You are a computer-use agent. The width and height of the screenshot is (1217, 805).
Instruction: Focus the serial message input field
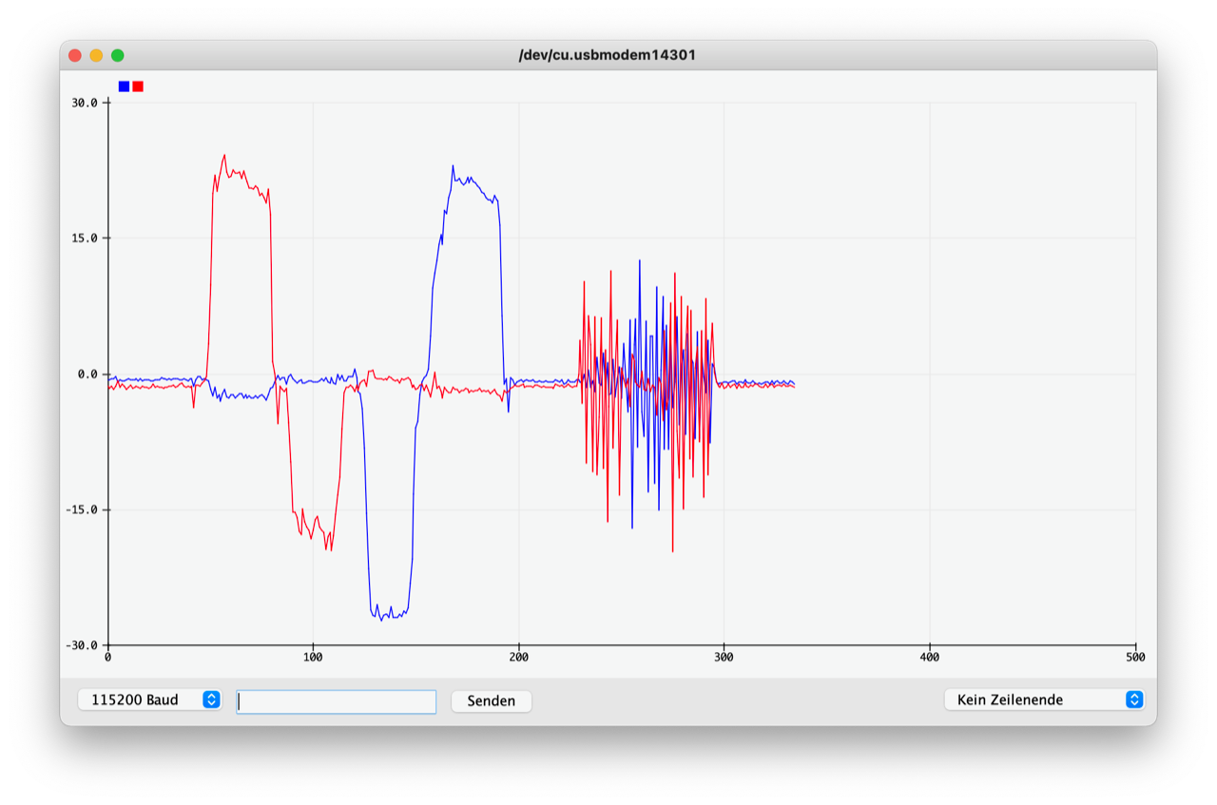coord(337,701)
